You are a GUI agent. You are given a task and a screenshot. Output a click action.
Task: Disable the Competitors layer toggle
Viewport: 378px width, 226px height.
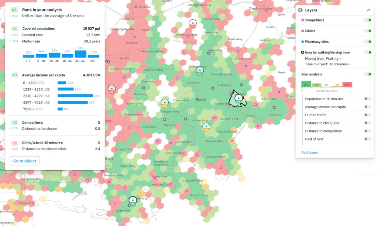tap(367, 20)
